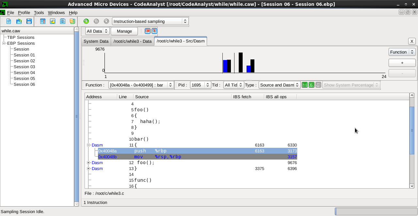Screen dimensions: 418x216
Task: Click the green CB icon
Action: click(x=312, y=85)
